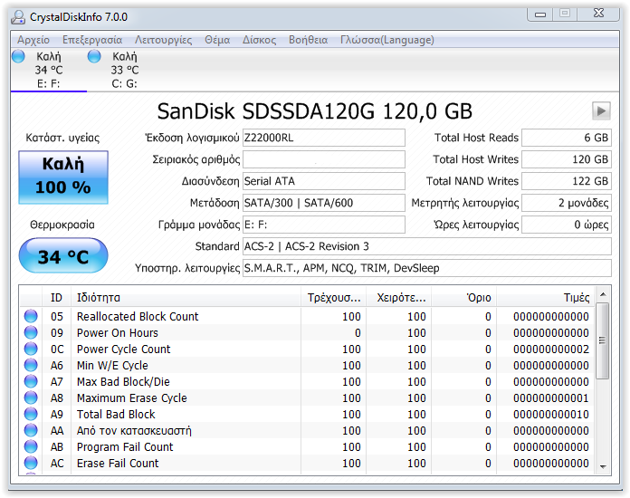Select the Maximum Erase Cycle row text
This screenshot has width=630, height=498.
coord(132,397)
